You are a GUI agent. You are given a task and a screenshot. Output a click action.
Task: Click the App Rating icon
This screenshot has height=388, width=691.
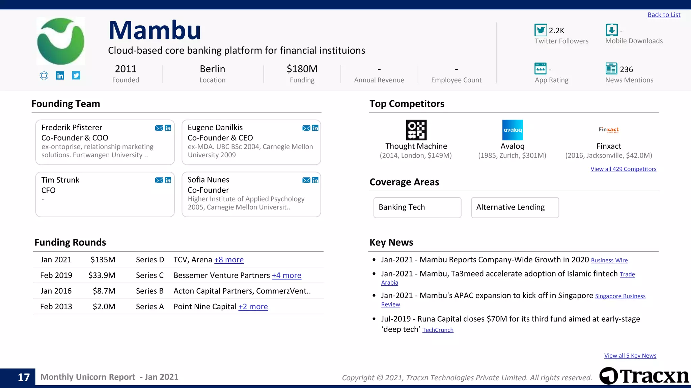tap(541, 69)
